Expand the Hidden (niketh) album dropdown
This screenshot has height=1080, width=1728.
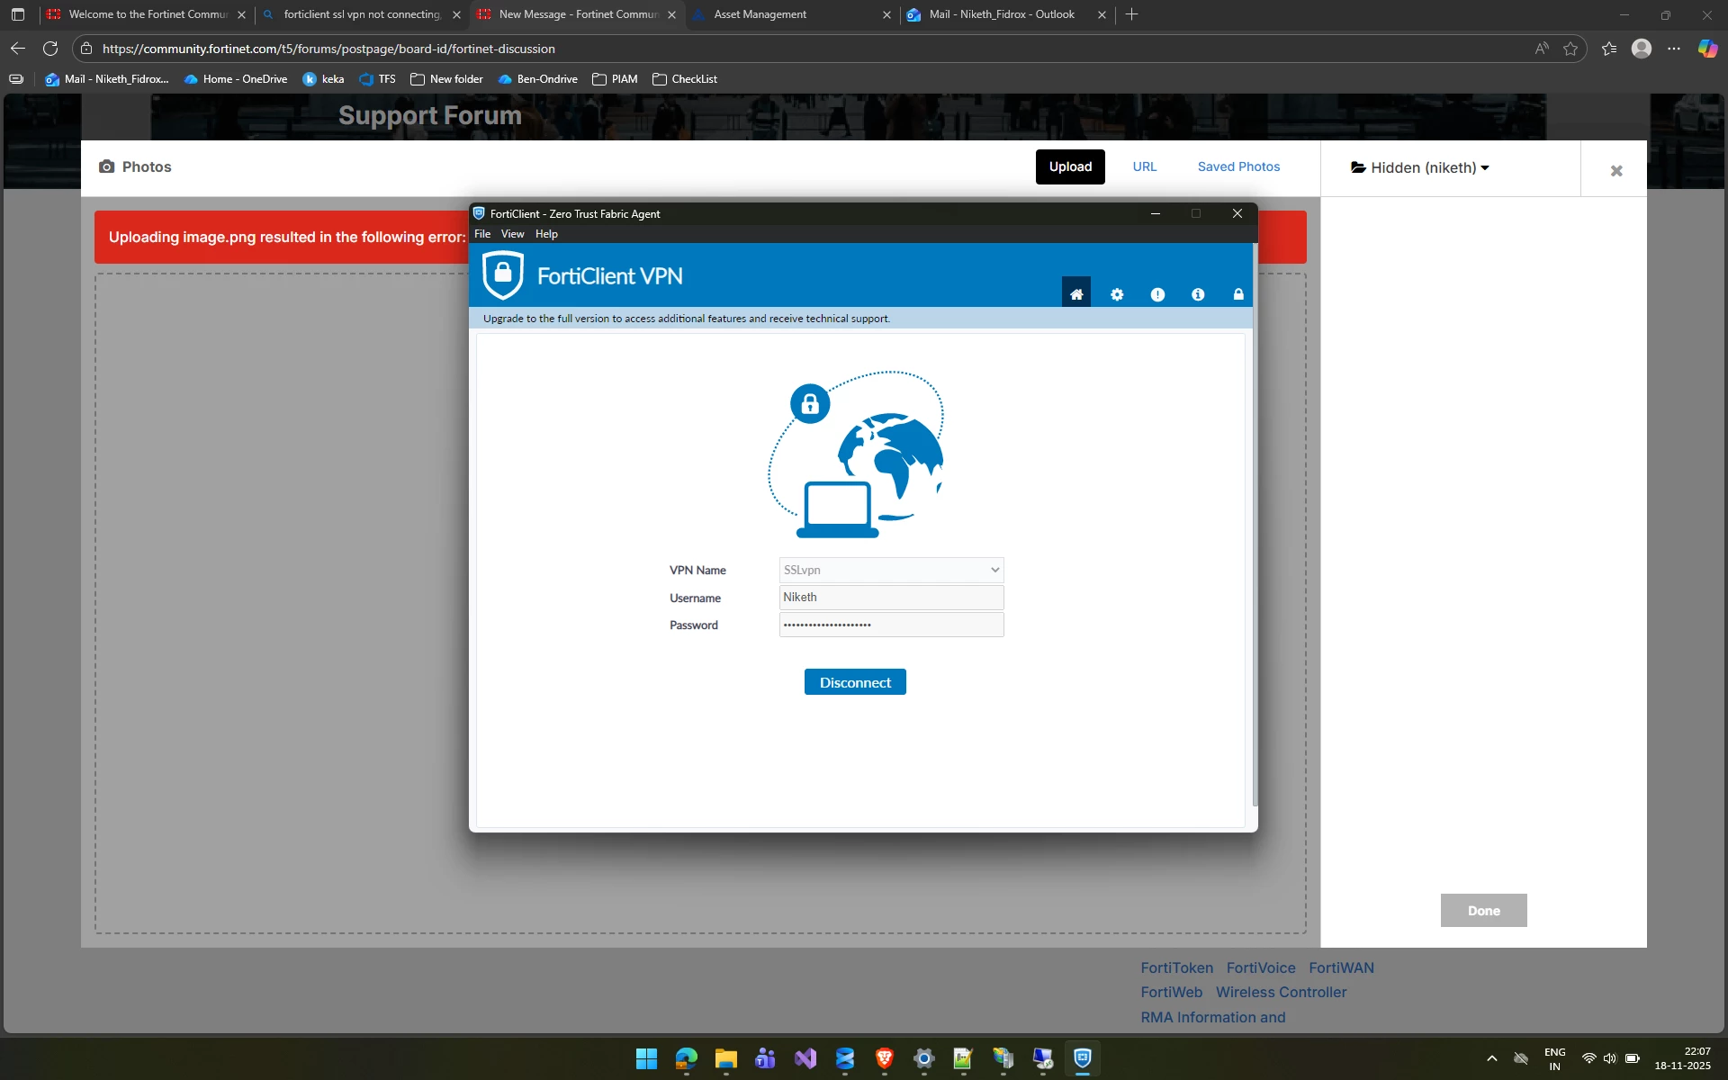click(x=1420, y=167)
